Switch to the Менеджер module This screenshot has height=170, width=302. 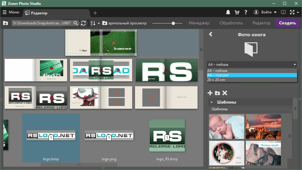coord(199,23)
